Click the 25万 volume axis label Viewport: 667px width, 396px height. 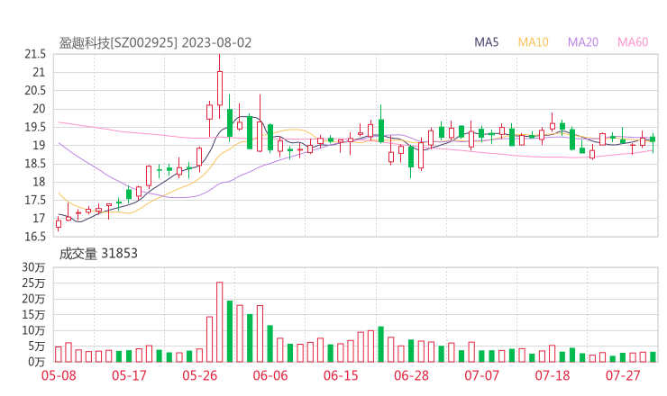tap(33, 283)
